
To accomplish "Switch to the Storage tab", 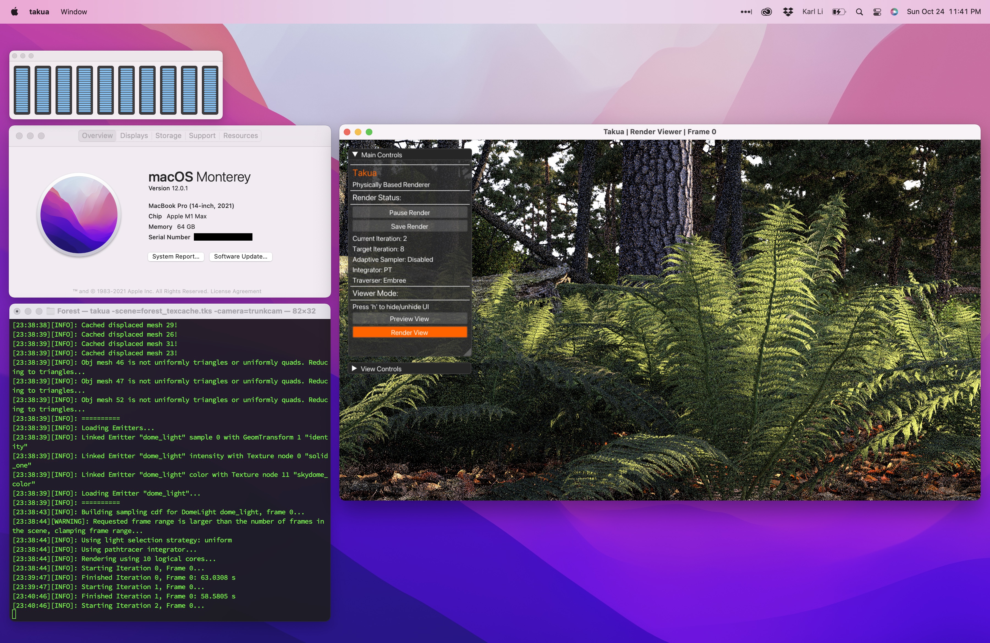I will point(168,136).
